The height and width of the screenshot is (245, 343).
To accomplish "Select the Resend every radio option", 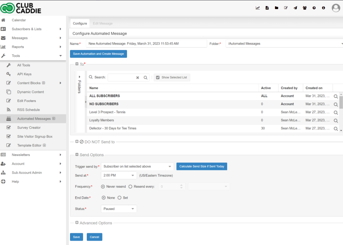I will coord(130,187).
